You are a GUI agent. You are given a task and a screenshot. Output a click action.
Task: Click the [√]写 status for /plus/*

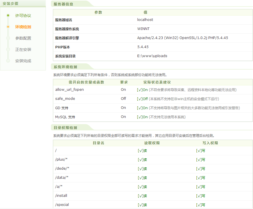(201, 160)
